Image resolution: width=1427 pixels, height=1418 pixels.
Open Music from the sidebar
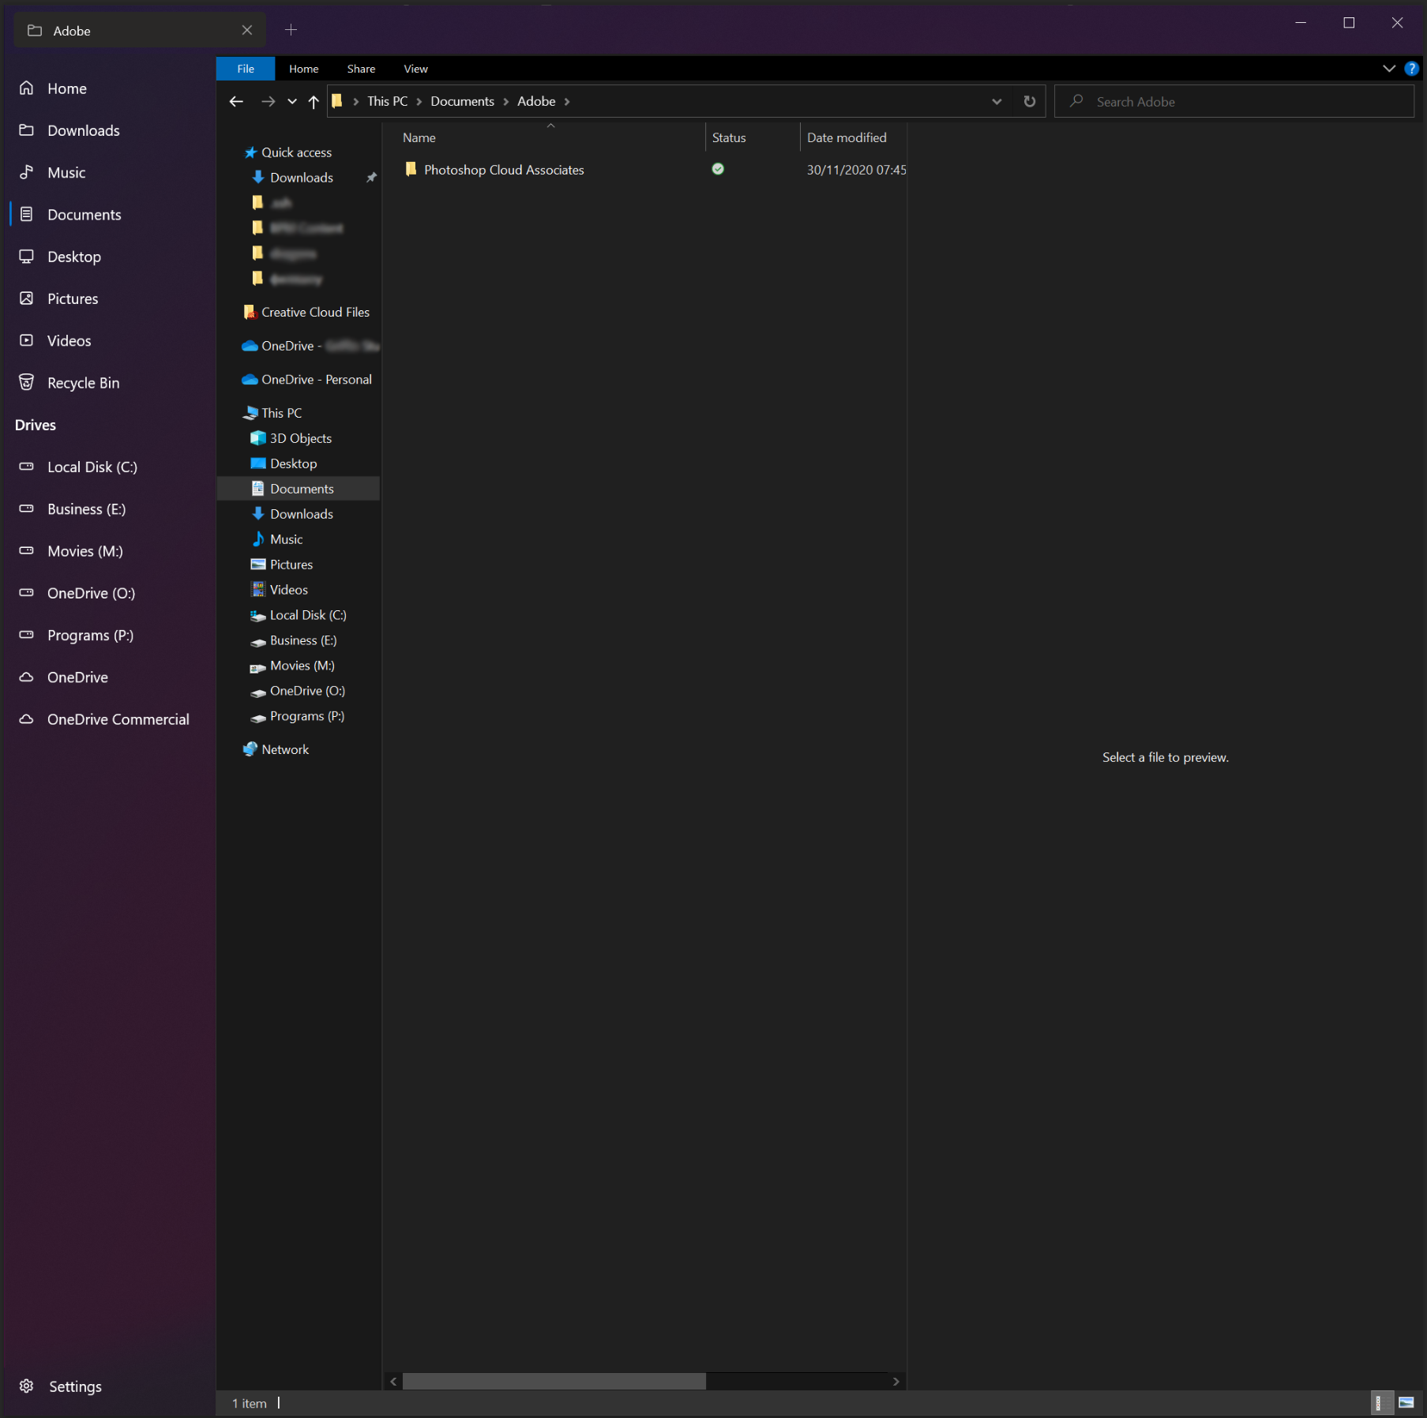pyautogui.click(x=66, y=172)
